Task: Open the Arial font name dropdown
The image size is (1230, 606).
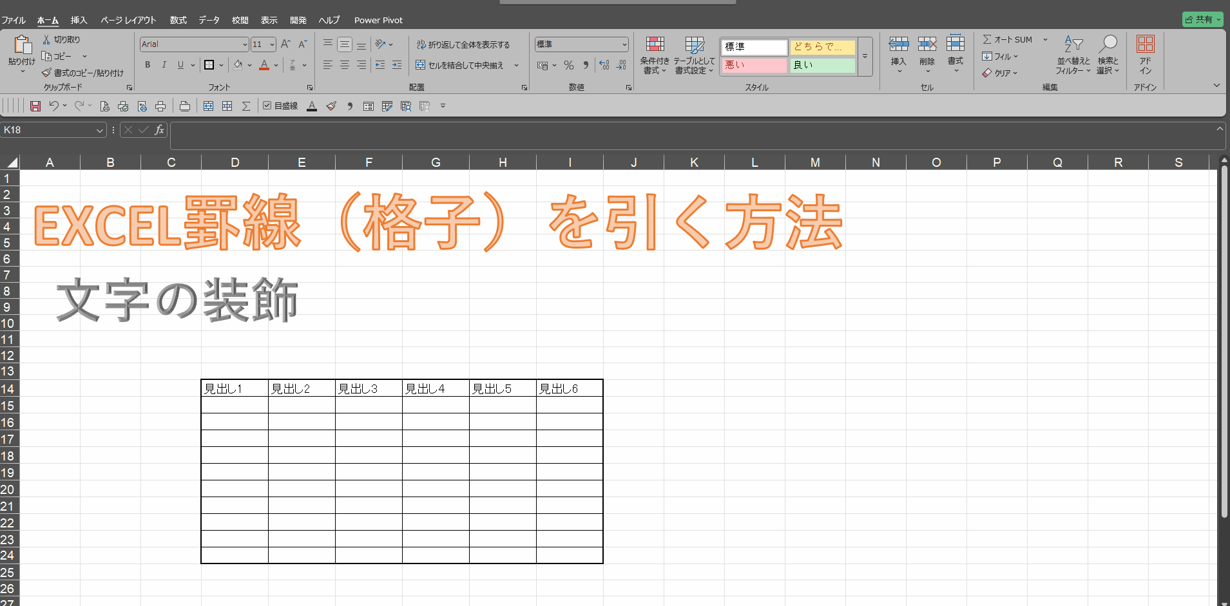Action: point(245,44)
